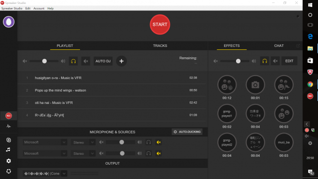Open the Skype icon in left sidebar
This screenshot has width=318, height=179.
click(8, 140)
